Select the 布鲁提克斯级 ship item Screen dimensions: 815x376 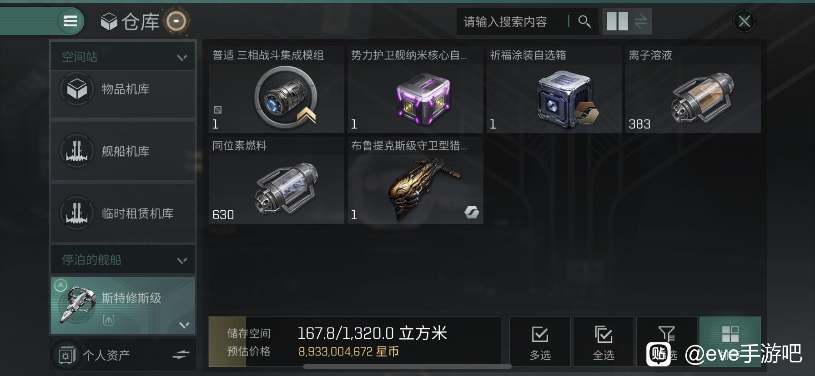(415, 180)
